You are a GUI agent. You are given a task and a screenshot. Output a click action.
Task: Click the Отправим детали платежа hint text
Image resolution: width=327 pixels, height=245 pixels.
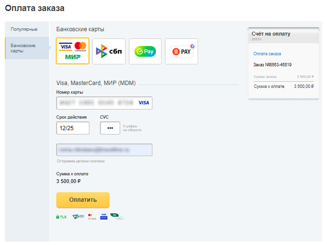pos(81,161)
